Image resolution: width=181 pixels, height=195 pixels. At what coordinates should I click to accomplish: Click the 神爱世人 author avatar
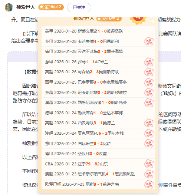9,7
